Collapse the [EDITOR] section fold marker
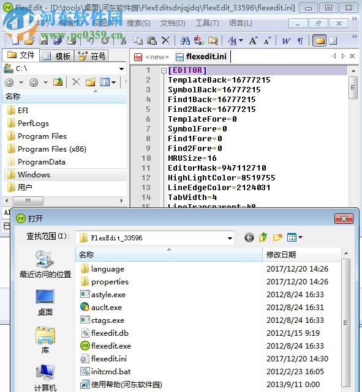 164,70
